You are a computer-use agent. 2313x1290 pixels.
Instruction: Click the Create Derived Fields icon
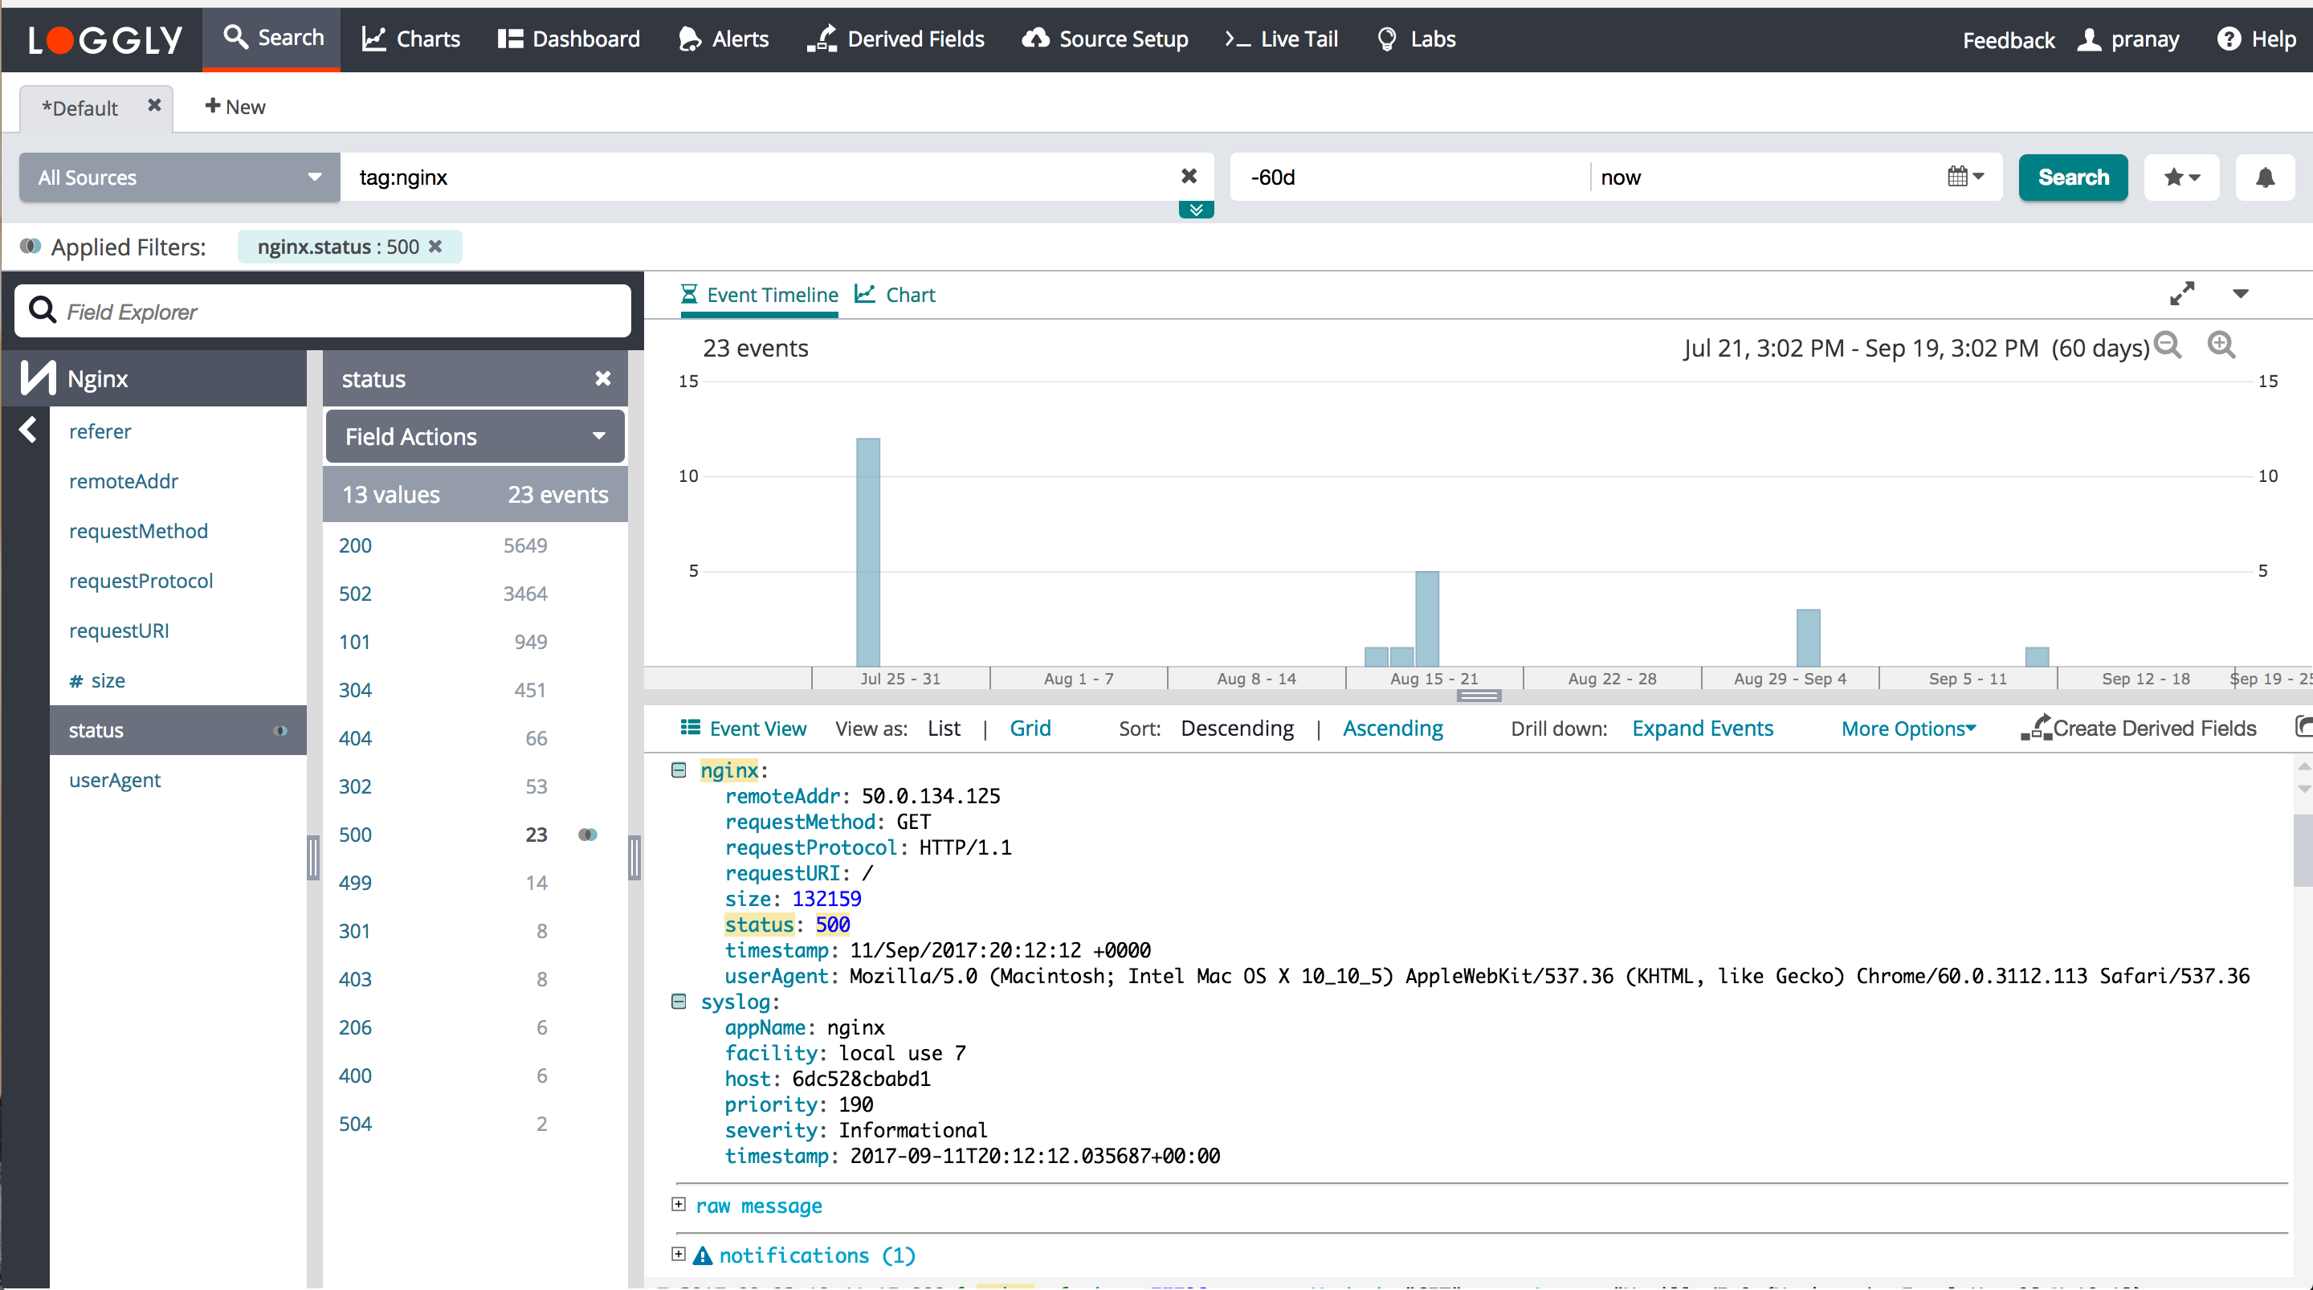tap(2037, 728)
